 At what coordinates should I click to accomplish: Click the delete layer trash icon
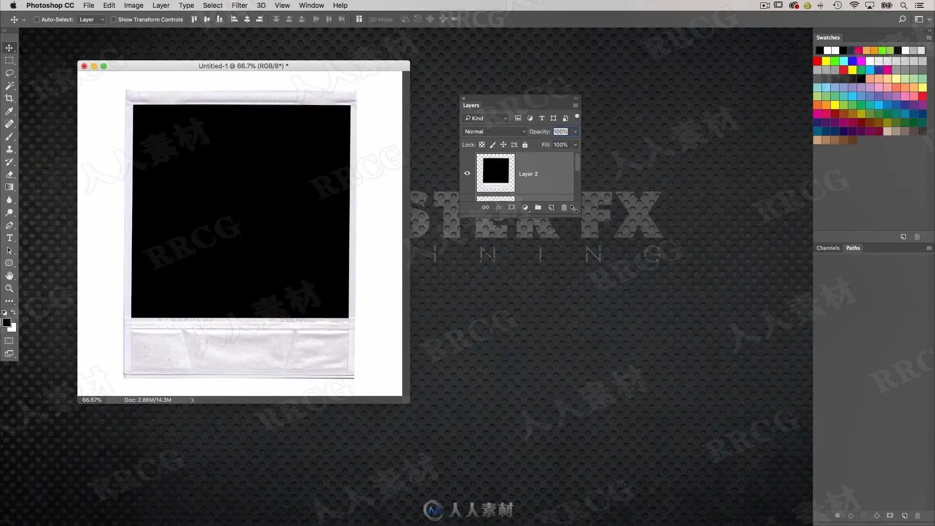(x=564, y=207)
